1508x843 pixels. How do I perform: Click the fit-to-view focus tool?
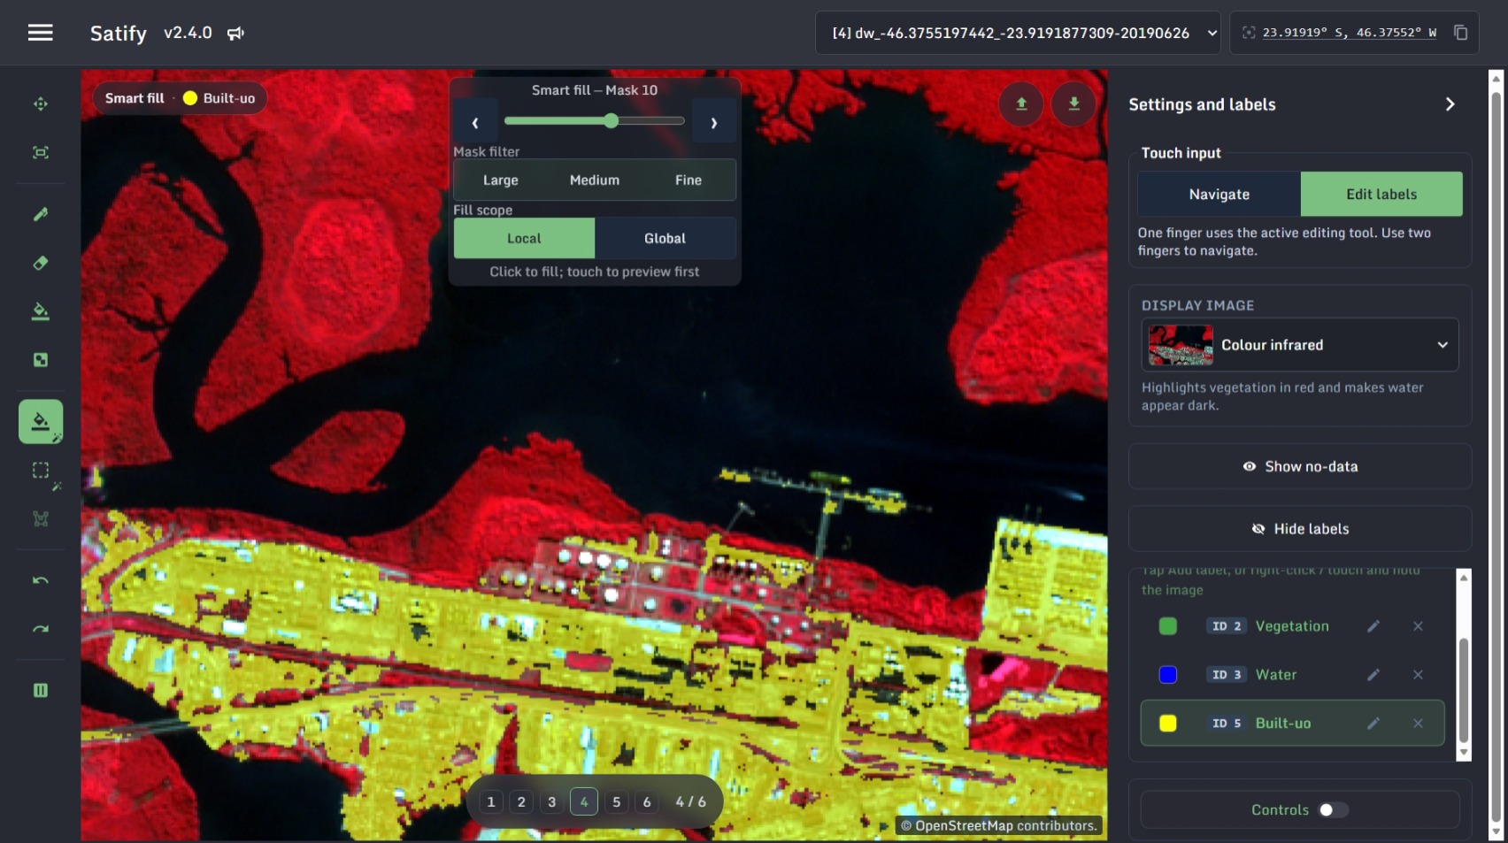point(41,152)
